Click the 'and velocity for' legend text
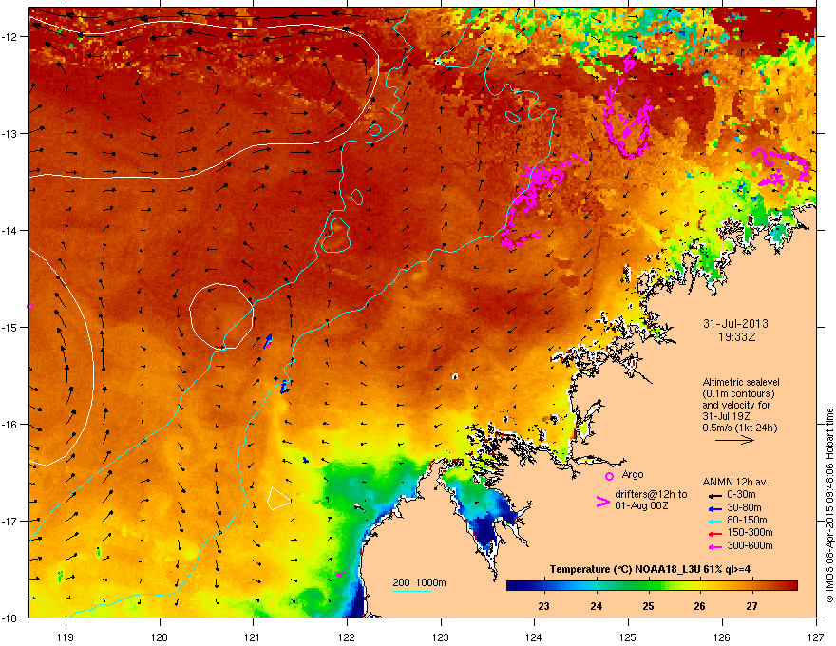This screenshot has width=836, height=646. click(x=736, y=405)
